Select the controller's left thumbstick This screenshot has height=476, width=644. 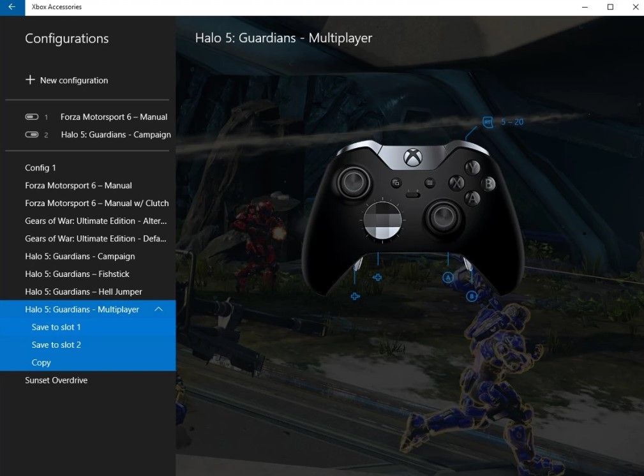[354, 182]
